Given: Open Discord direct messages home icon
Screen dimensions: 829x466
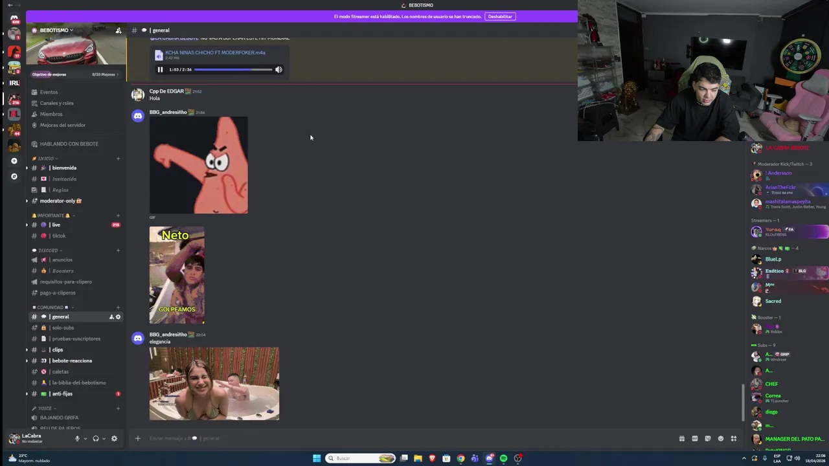Looking at the screenshot, I should pyautogui.click(x=14, y=18).
